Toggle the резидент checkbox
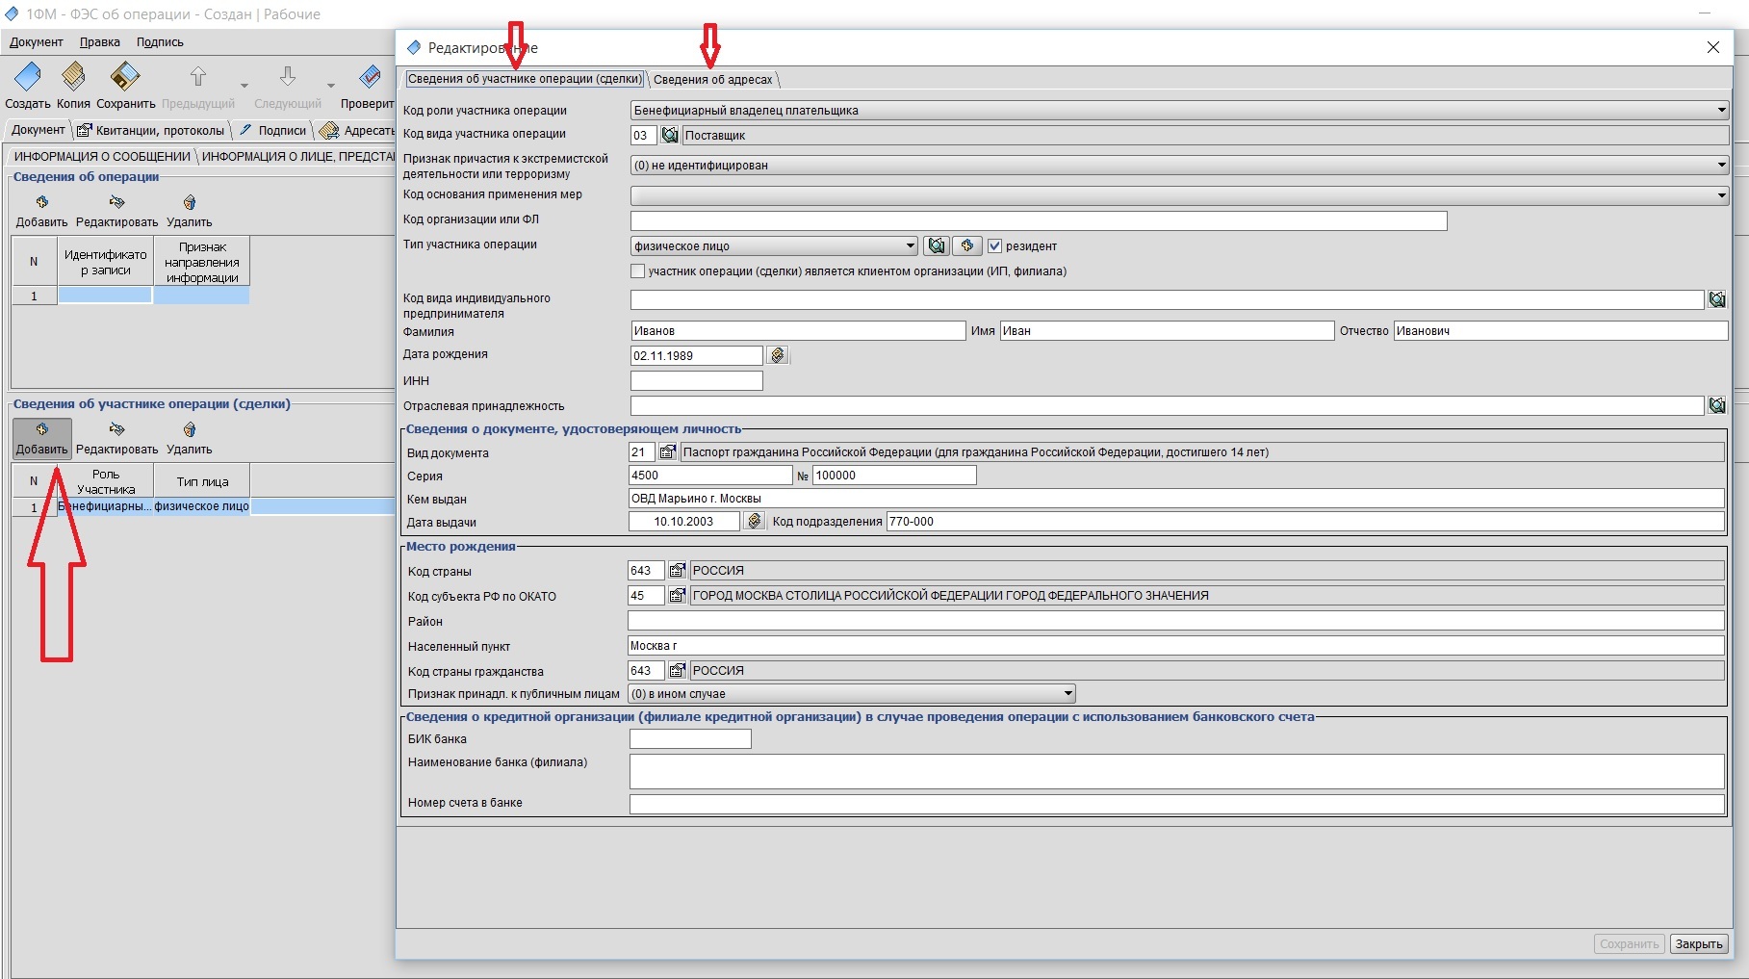This screenshot has height=979, width=1749. pyautogui.click(x=995, y=245)
